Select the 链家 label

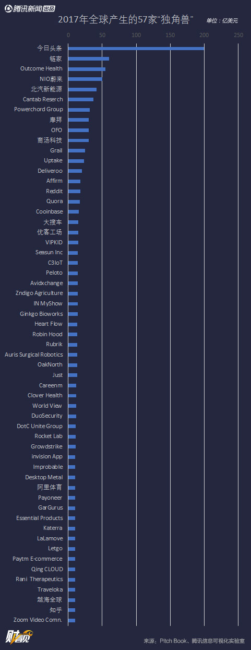coord(56,58)
